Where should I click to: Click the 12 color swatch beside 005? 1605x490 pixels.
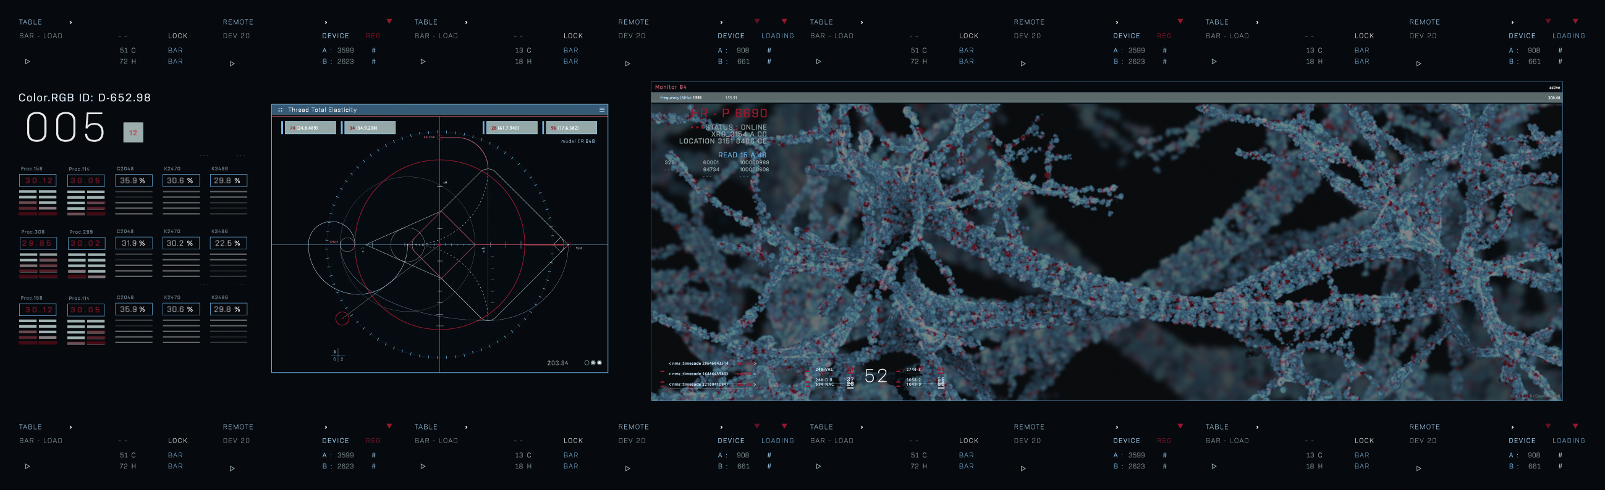133,133
